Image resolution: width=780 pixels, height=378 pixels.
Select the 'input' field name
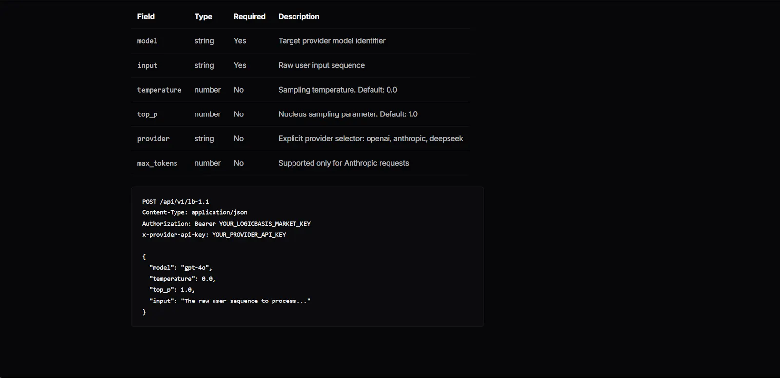(x=147, y=65)
